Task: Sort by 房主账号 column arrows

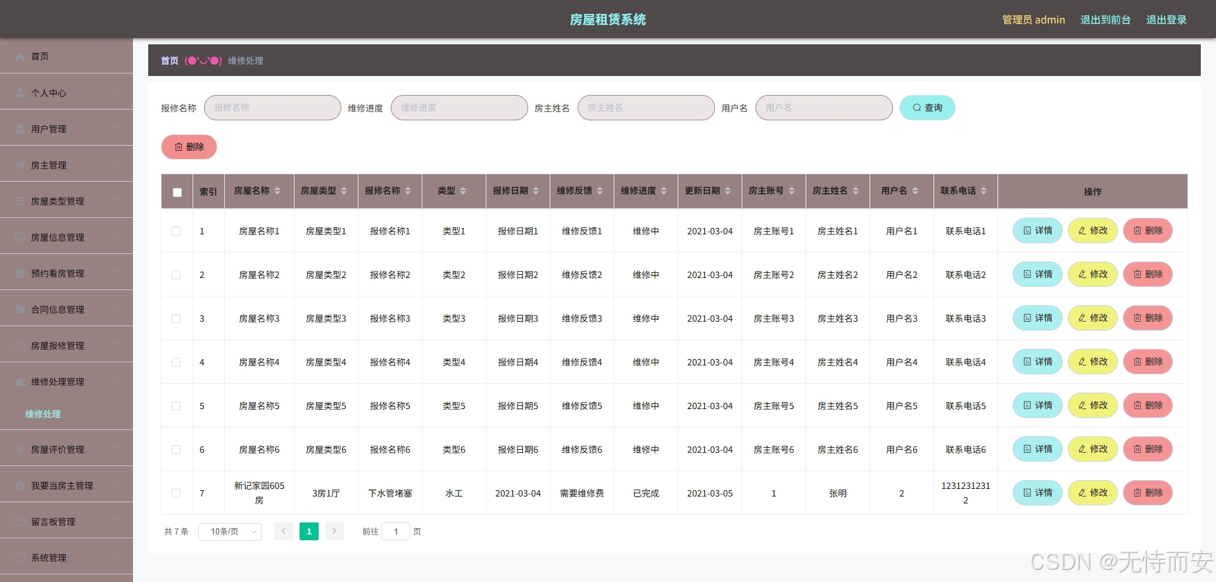Action: coord(792,191)
